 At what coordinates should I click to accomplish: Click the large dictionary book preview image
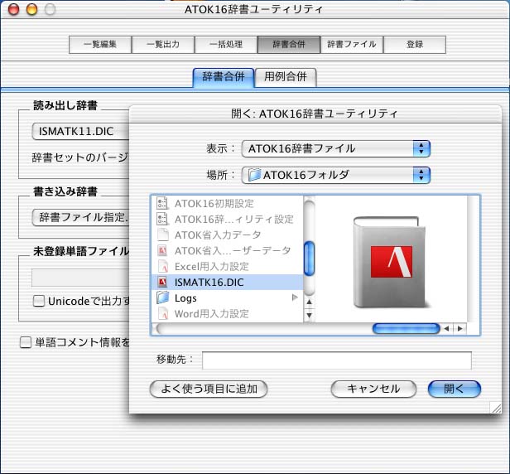pos(390,262)
